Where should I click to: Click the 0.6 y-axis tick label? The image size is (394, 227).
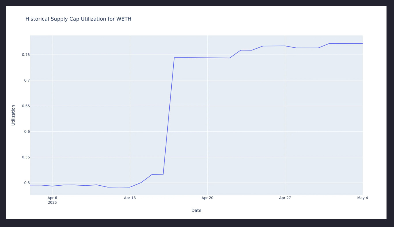click(x=27, y=132)
